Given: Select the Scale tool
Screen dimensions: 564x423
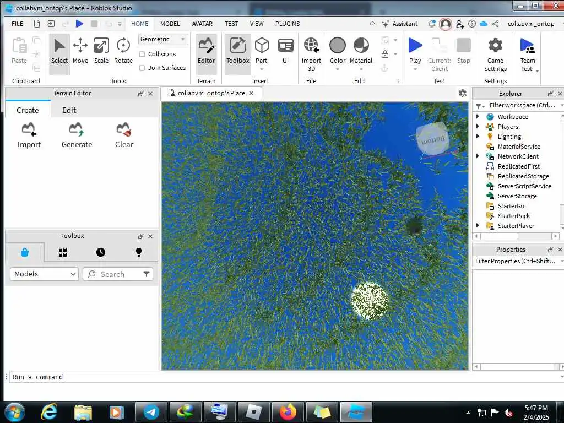Looking at the screenshot, I should click(101, 51).
